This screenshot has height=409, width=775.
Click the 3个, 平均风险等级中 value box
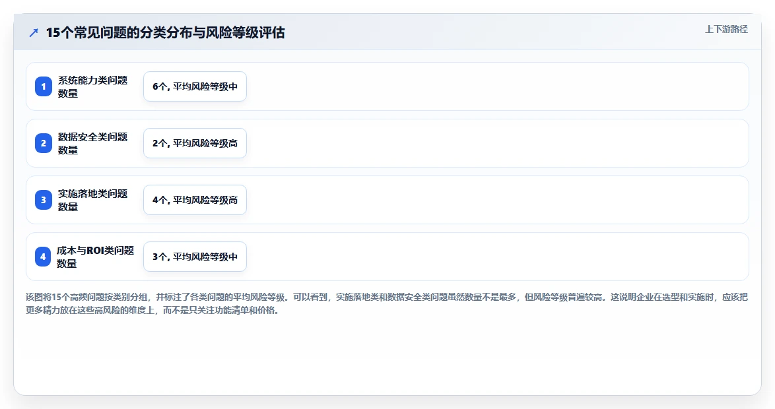pyautogui.click(x=195, y=257)
